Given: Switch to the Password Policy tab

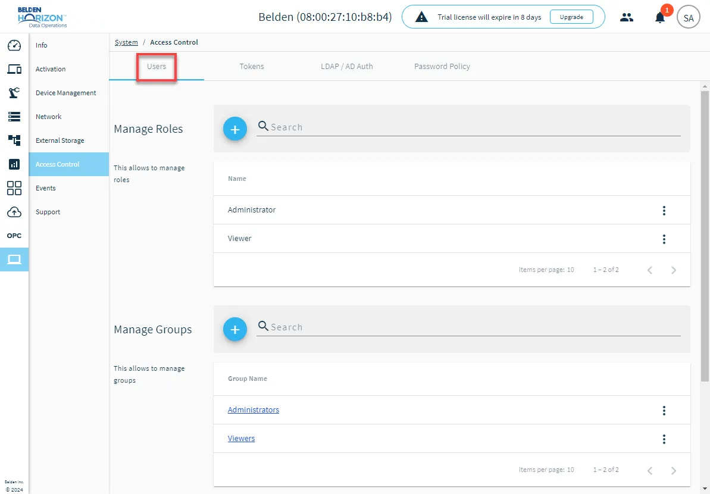Looking at the screenshot, I should 442,67.
